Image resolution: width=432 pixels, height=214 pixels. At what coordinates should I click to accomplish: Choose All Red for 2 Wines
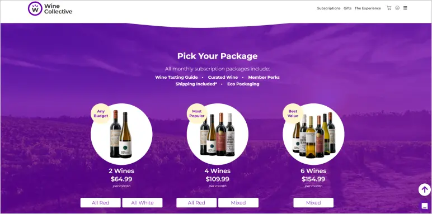point(101,203)
